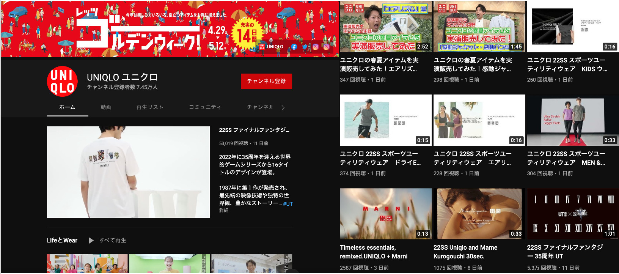The image size is (619, 274).
Task: Open the Ultra Stretch Active Jogger Pants video
Action: click(x=573, y=120)
